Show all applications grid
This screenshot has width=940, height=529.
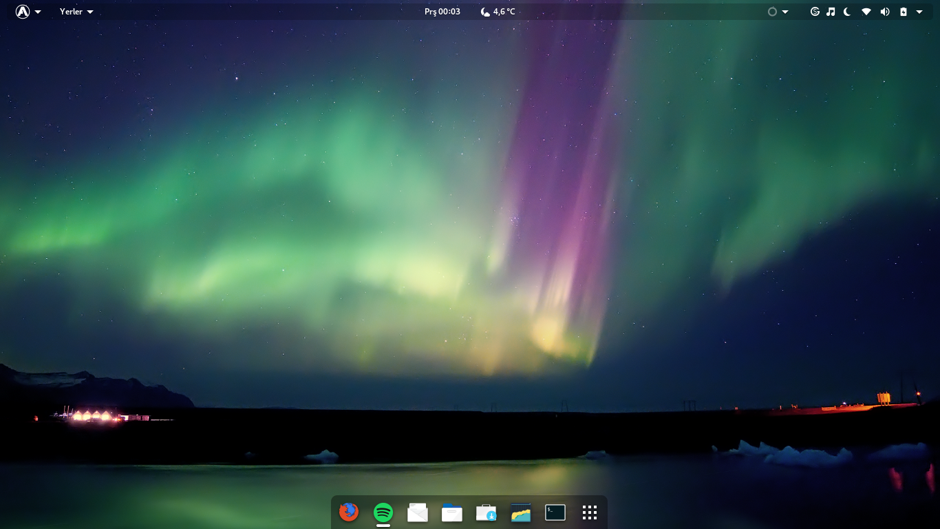click(x=590, y=512)
